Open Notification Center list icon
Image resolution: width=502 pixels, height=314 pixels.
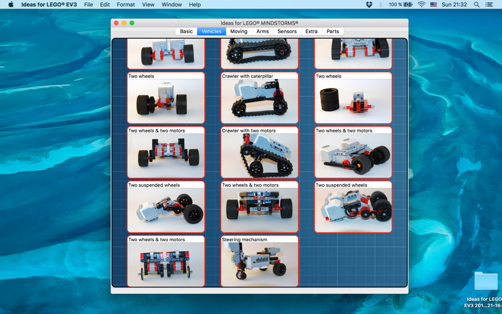(489, 4)
